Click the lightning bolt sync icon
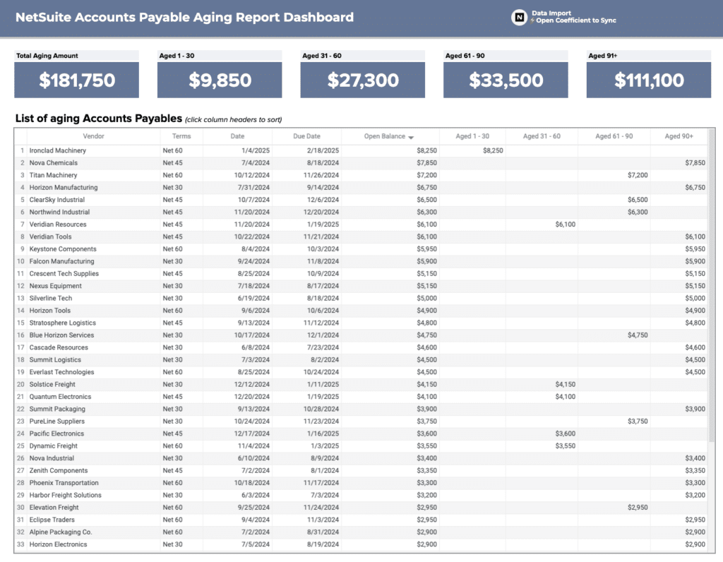 click(532, 20)
